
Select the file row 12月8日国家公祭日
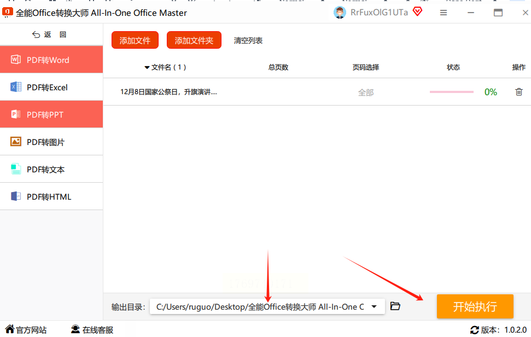tap(317, 92)
